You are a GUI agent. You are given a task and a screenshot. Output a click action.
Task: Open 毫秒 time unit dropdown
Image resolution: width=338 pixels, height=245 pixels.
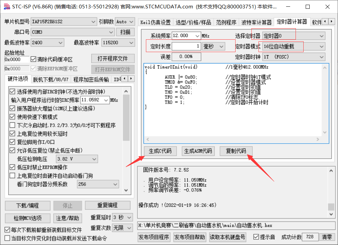click(x=213, y=46)
